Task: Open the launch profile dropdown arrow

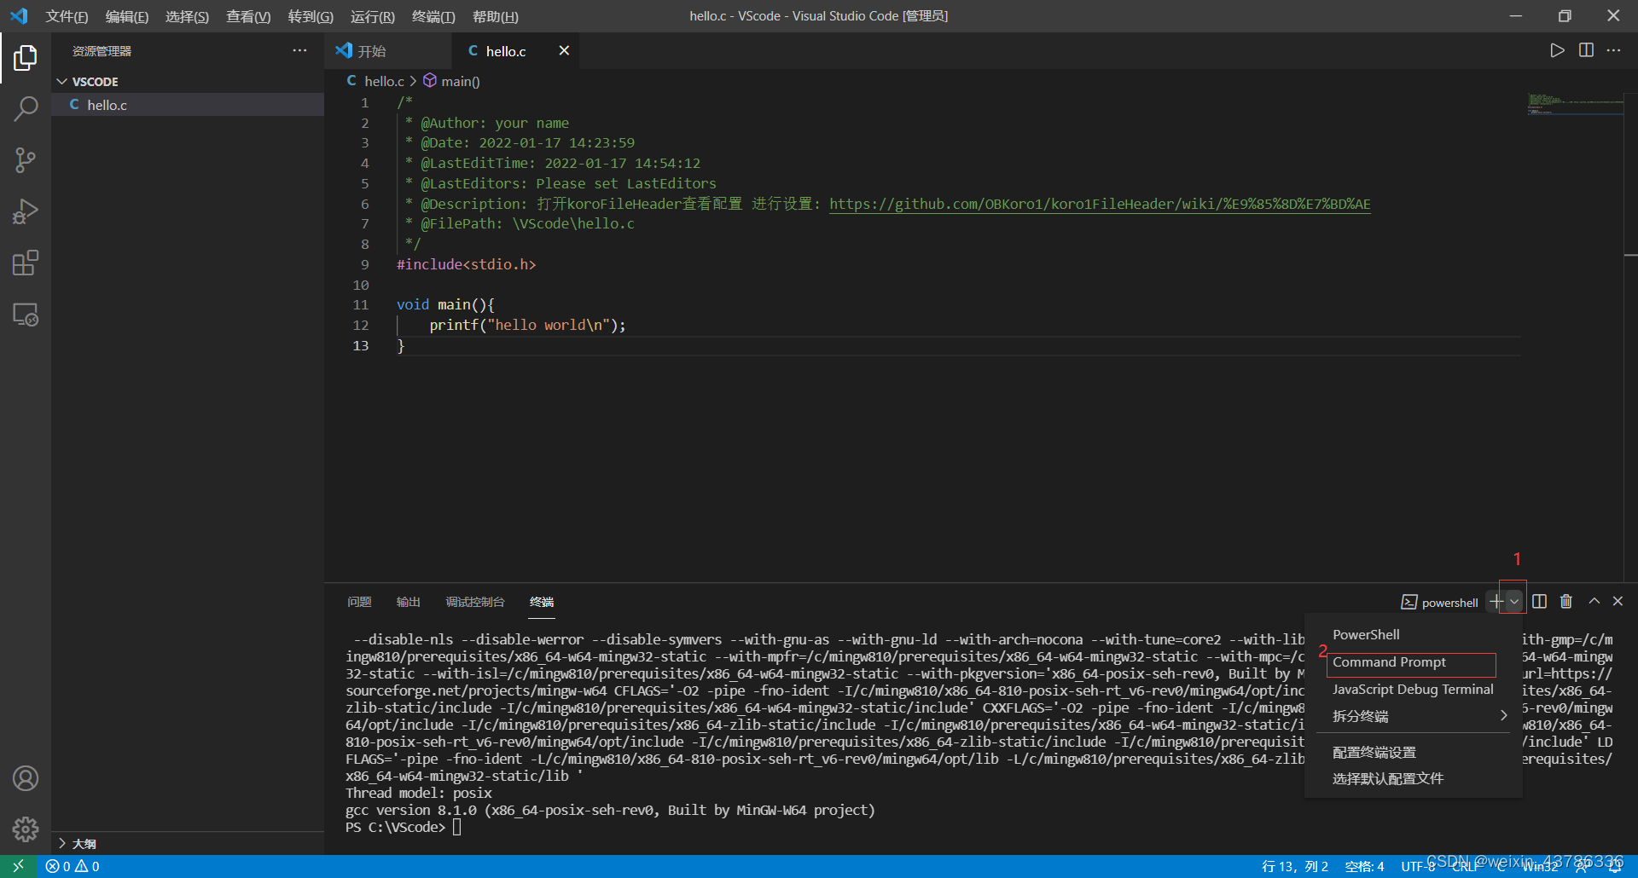Action: click(1514, 602)
